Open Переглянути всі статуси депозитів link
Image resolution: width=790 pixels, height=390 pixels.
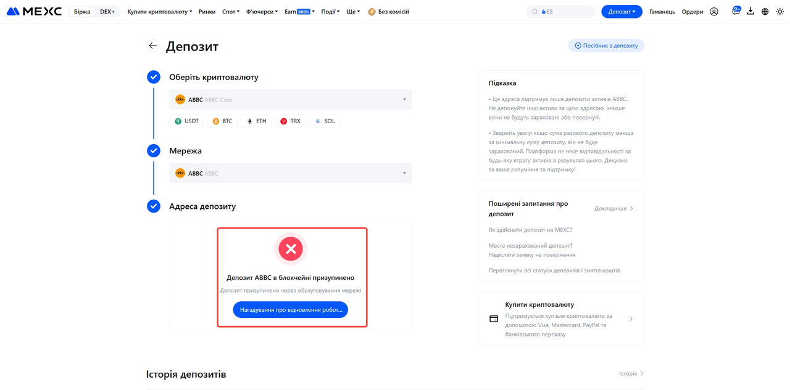pyautogui.click(x=554, y=270)
